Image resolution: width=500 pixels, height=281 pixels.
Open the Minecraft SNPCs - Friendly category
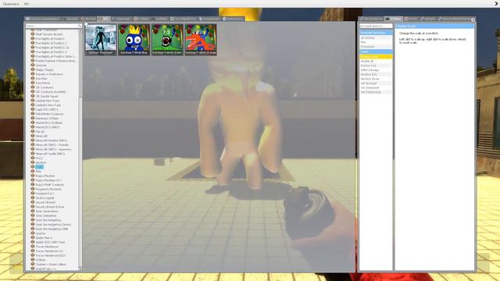[x=53, y=144]
